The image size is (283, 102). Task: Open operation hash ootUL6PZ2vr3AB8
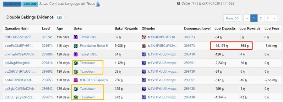click(19, 37)
